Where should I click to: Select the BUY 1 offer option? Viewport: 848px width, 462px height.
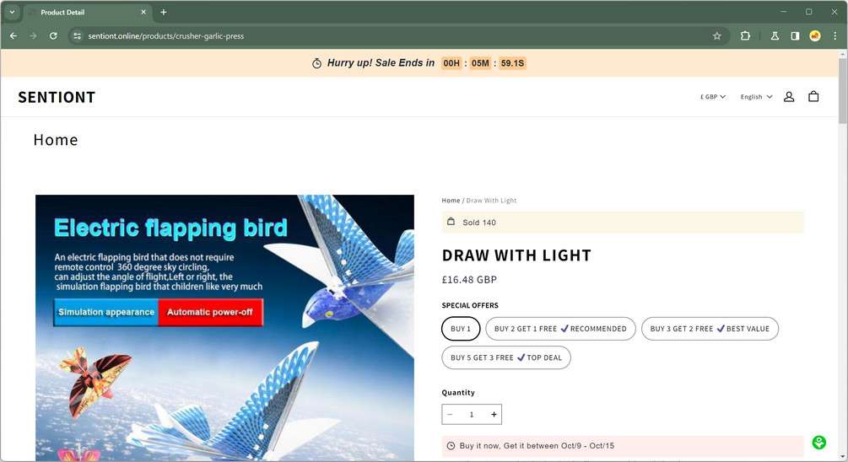pyautogui.click(x=461, y=329)
